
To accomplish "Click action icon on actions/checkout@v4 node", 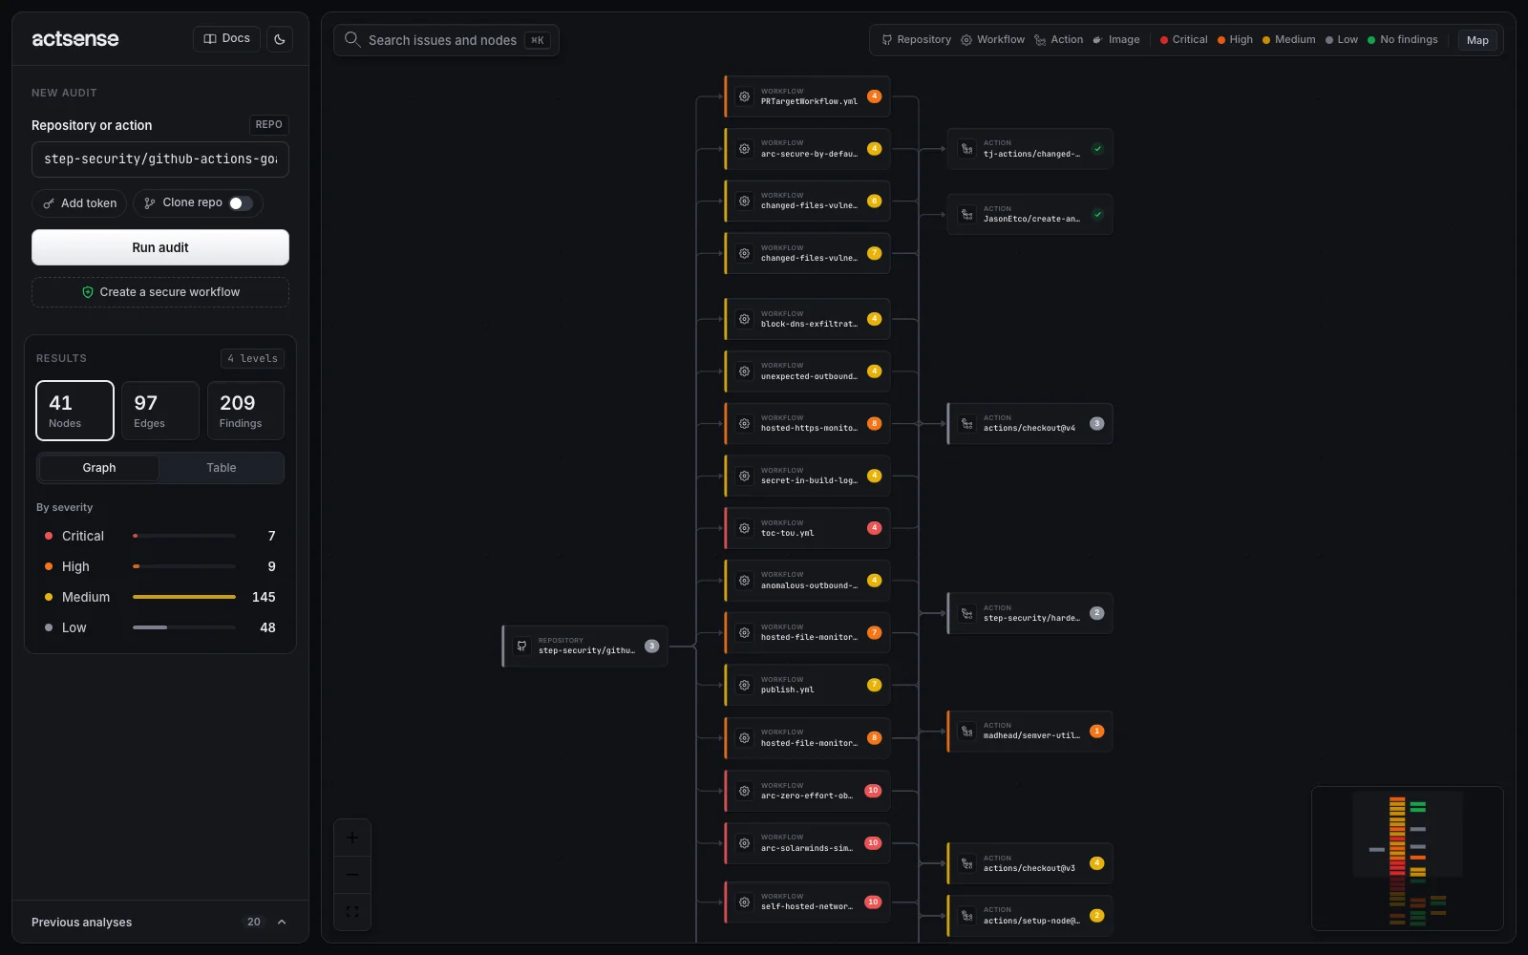I will [x=967, y=423].
